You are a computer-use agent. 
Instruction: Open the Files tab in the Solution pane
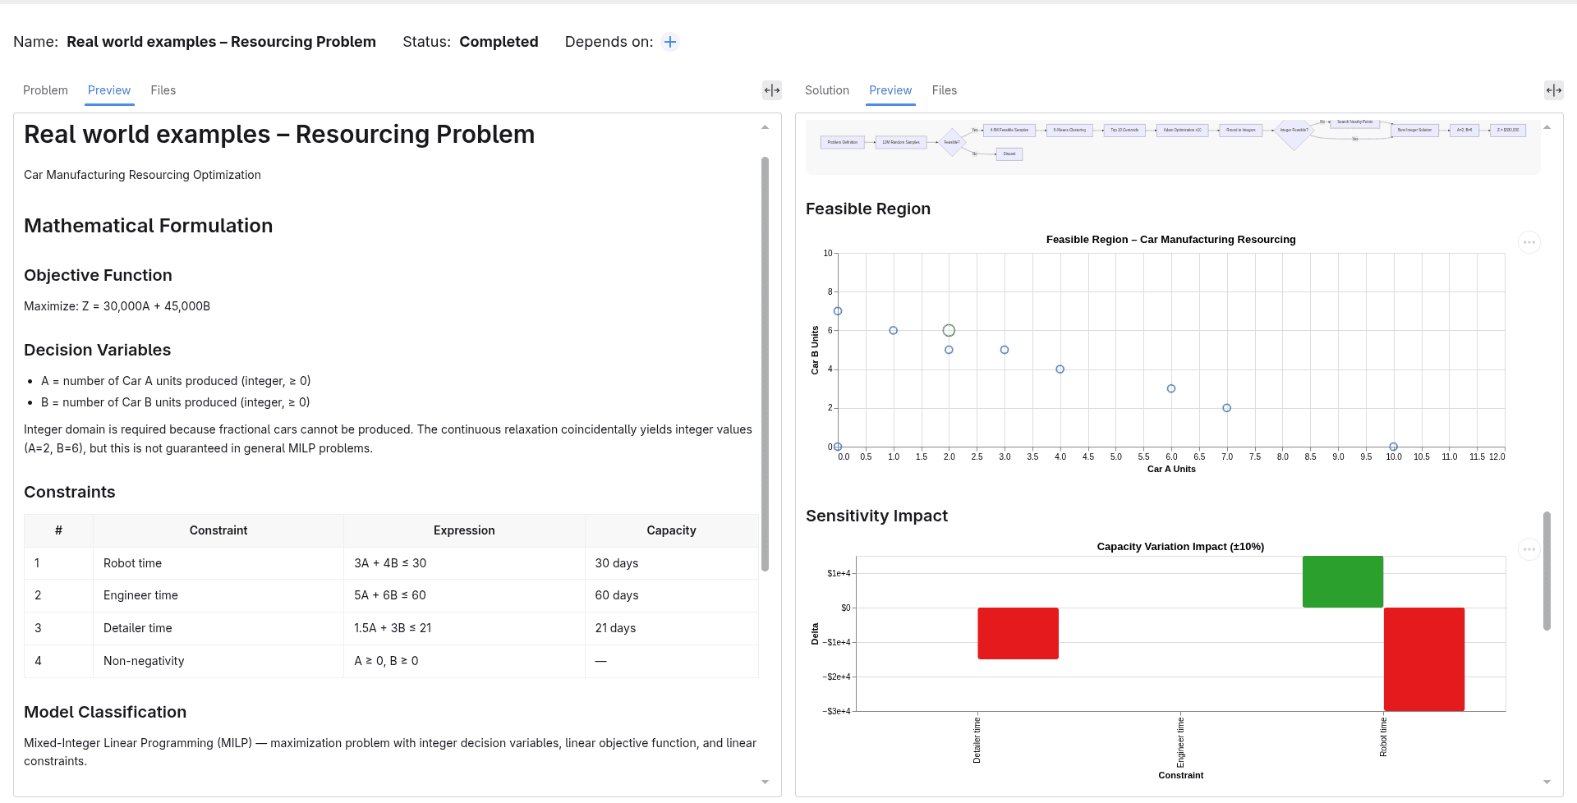point(945,90)
